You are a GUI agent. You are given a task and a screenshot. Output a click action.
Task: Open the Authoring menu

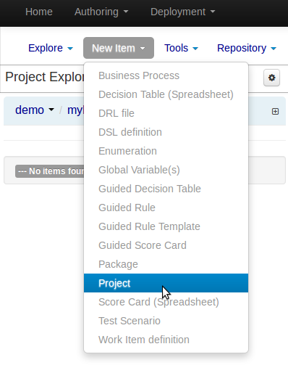[101, 12]
